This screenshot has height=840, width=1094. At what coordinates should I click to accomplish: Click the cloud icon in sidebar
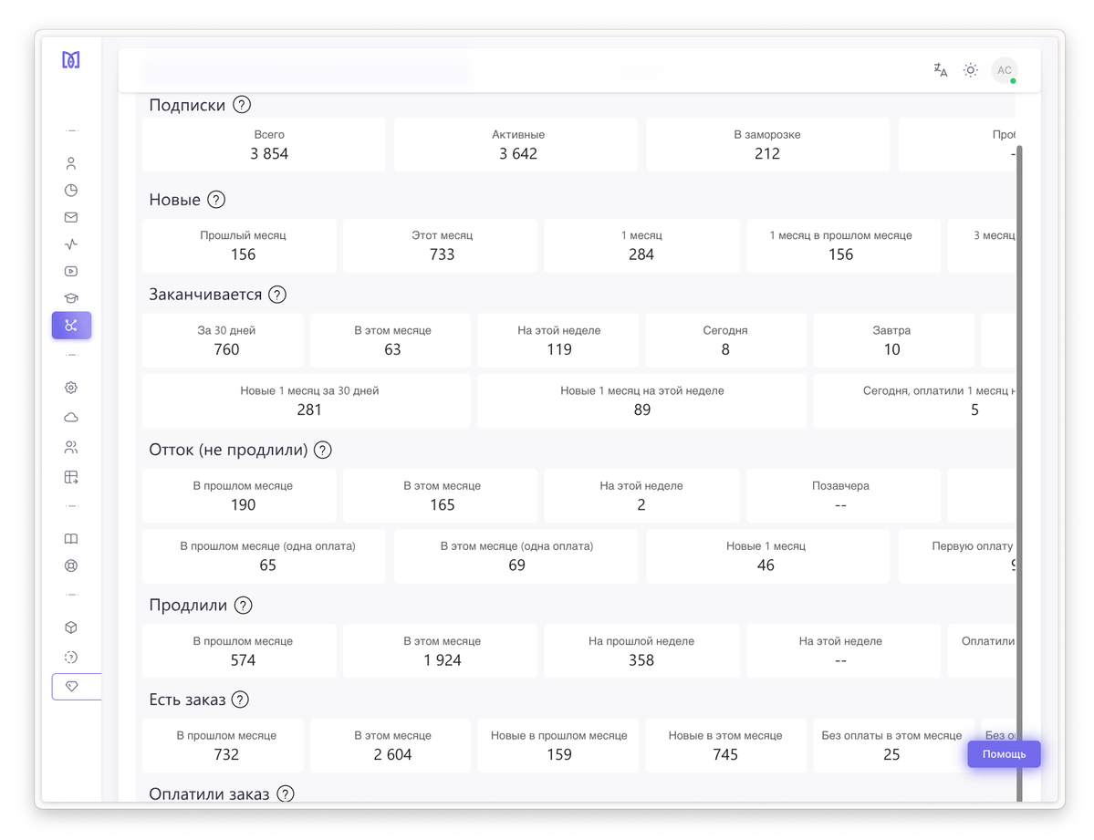(71, 418)
